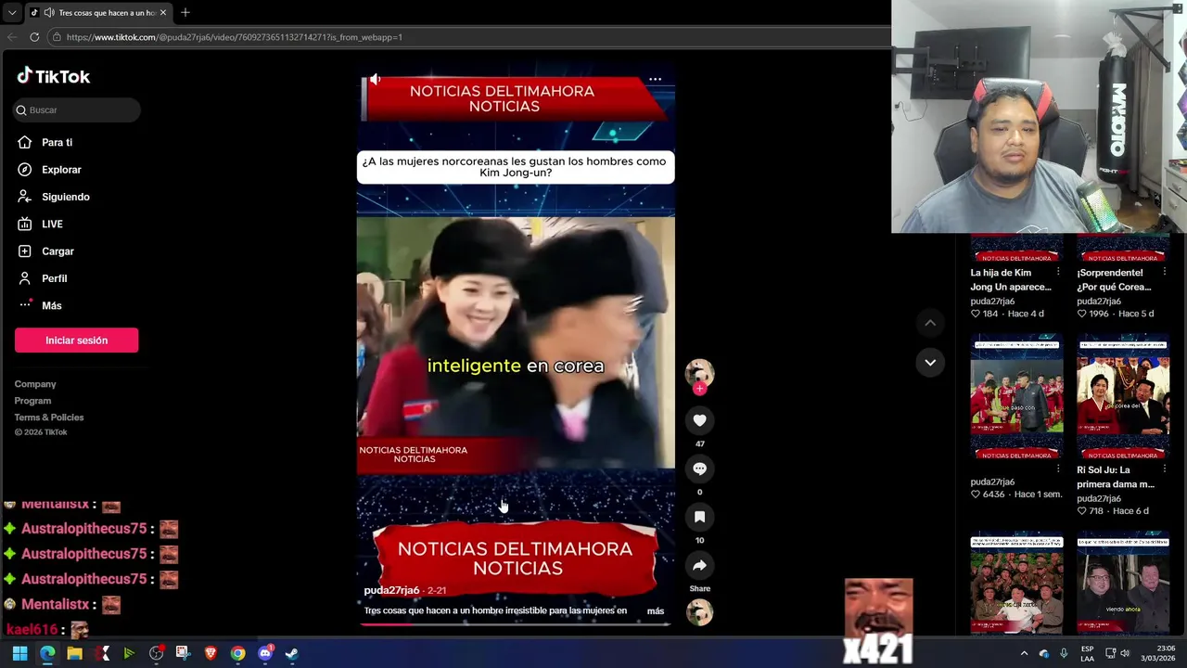Open Microsoft Edge from the taskbar
Screen dimensions: 1187x668
tap(47, 653)
